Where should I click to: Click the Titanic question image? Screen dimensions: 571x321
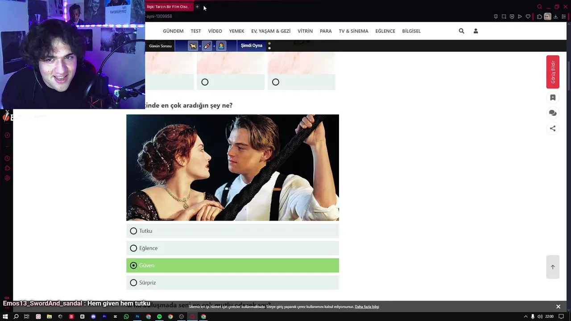pyautogui.click(x=232, y=168)
